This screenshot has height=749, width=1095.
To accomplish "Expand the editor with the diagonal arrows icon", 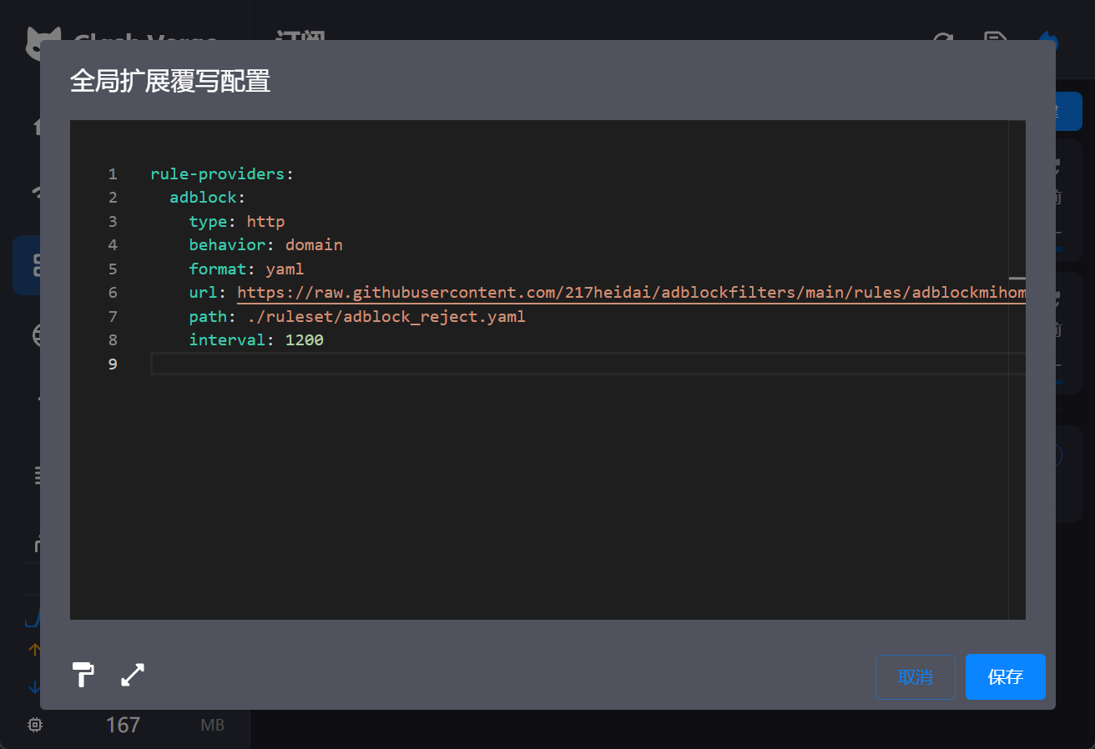I will tap(133, 674).
